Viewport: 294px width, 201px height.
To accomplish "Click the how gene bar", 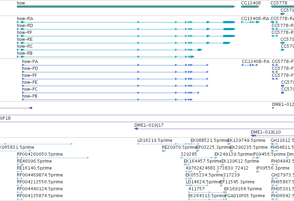I will [x=126, y=7].
